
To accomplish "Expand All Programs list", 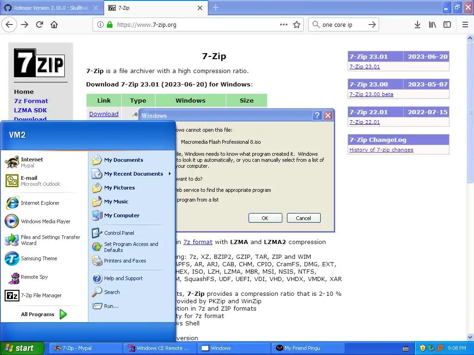I will [x=44, y=314].
